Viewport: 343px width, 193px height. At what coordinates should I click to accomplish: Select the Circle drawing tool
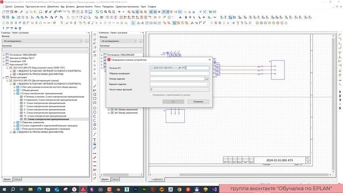pyautogui.click(x=94, y=108)
